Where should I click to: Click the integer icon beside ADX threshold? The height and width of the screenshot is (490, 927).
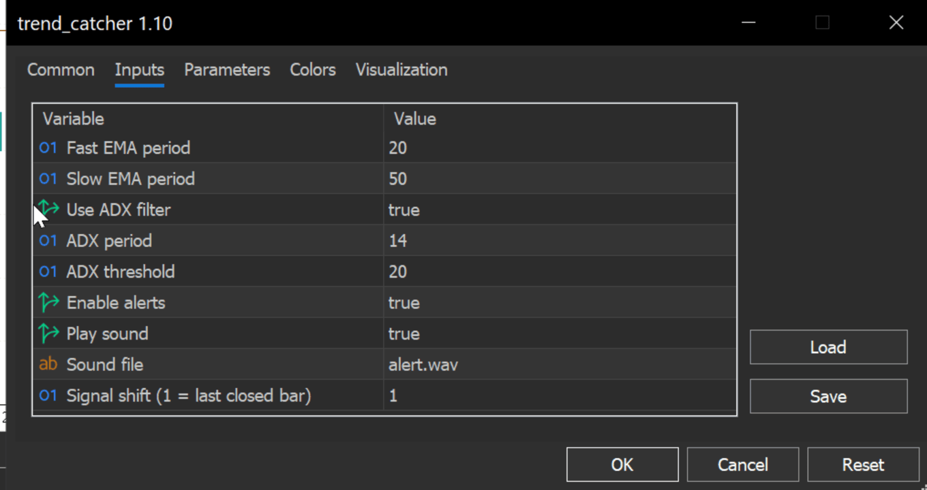[x=48, y=272]
